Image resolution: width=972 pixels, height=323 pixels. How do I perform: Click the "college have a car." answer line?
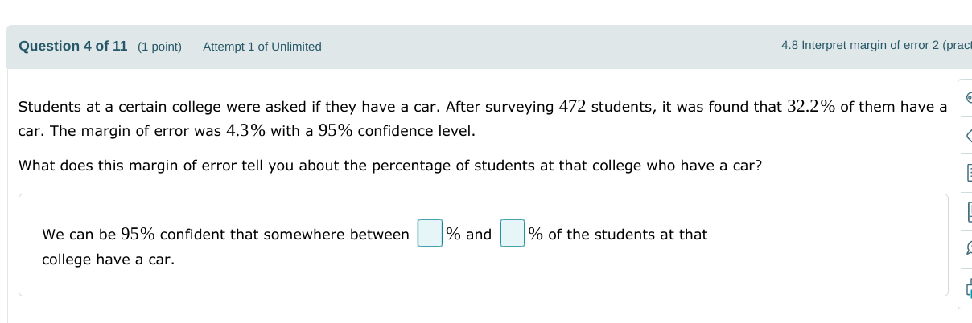click(108, 260)
